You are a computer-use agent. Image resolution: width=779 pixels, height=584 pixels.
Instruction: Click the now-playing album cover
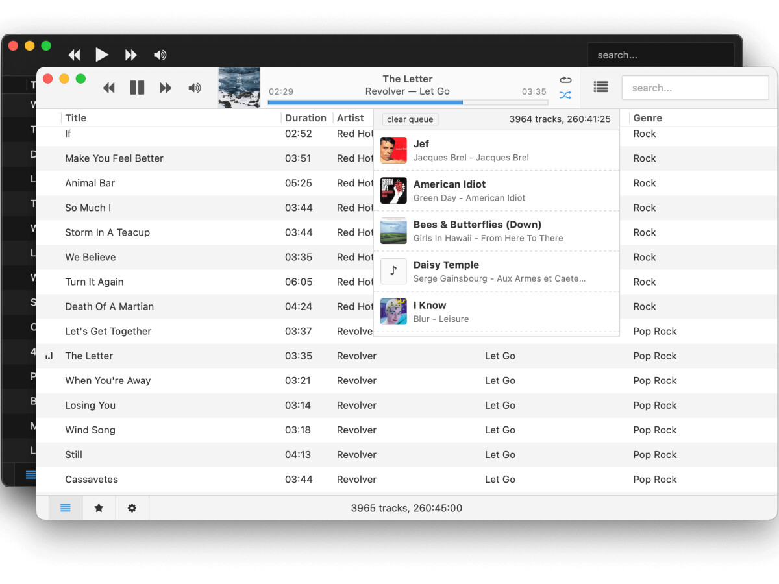239,88
